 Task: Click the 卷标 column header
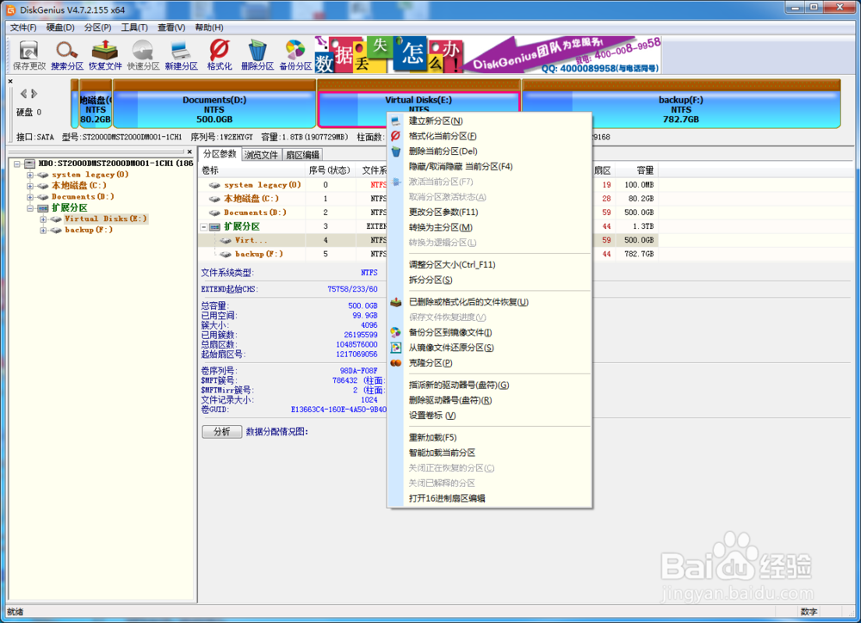(x=251, y=170)
